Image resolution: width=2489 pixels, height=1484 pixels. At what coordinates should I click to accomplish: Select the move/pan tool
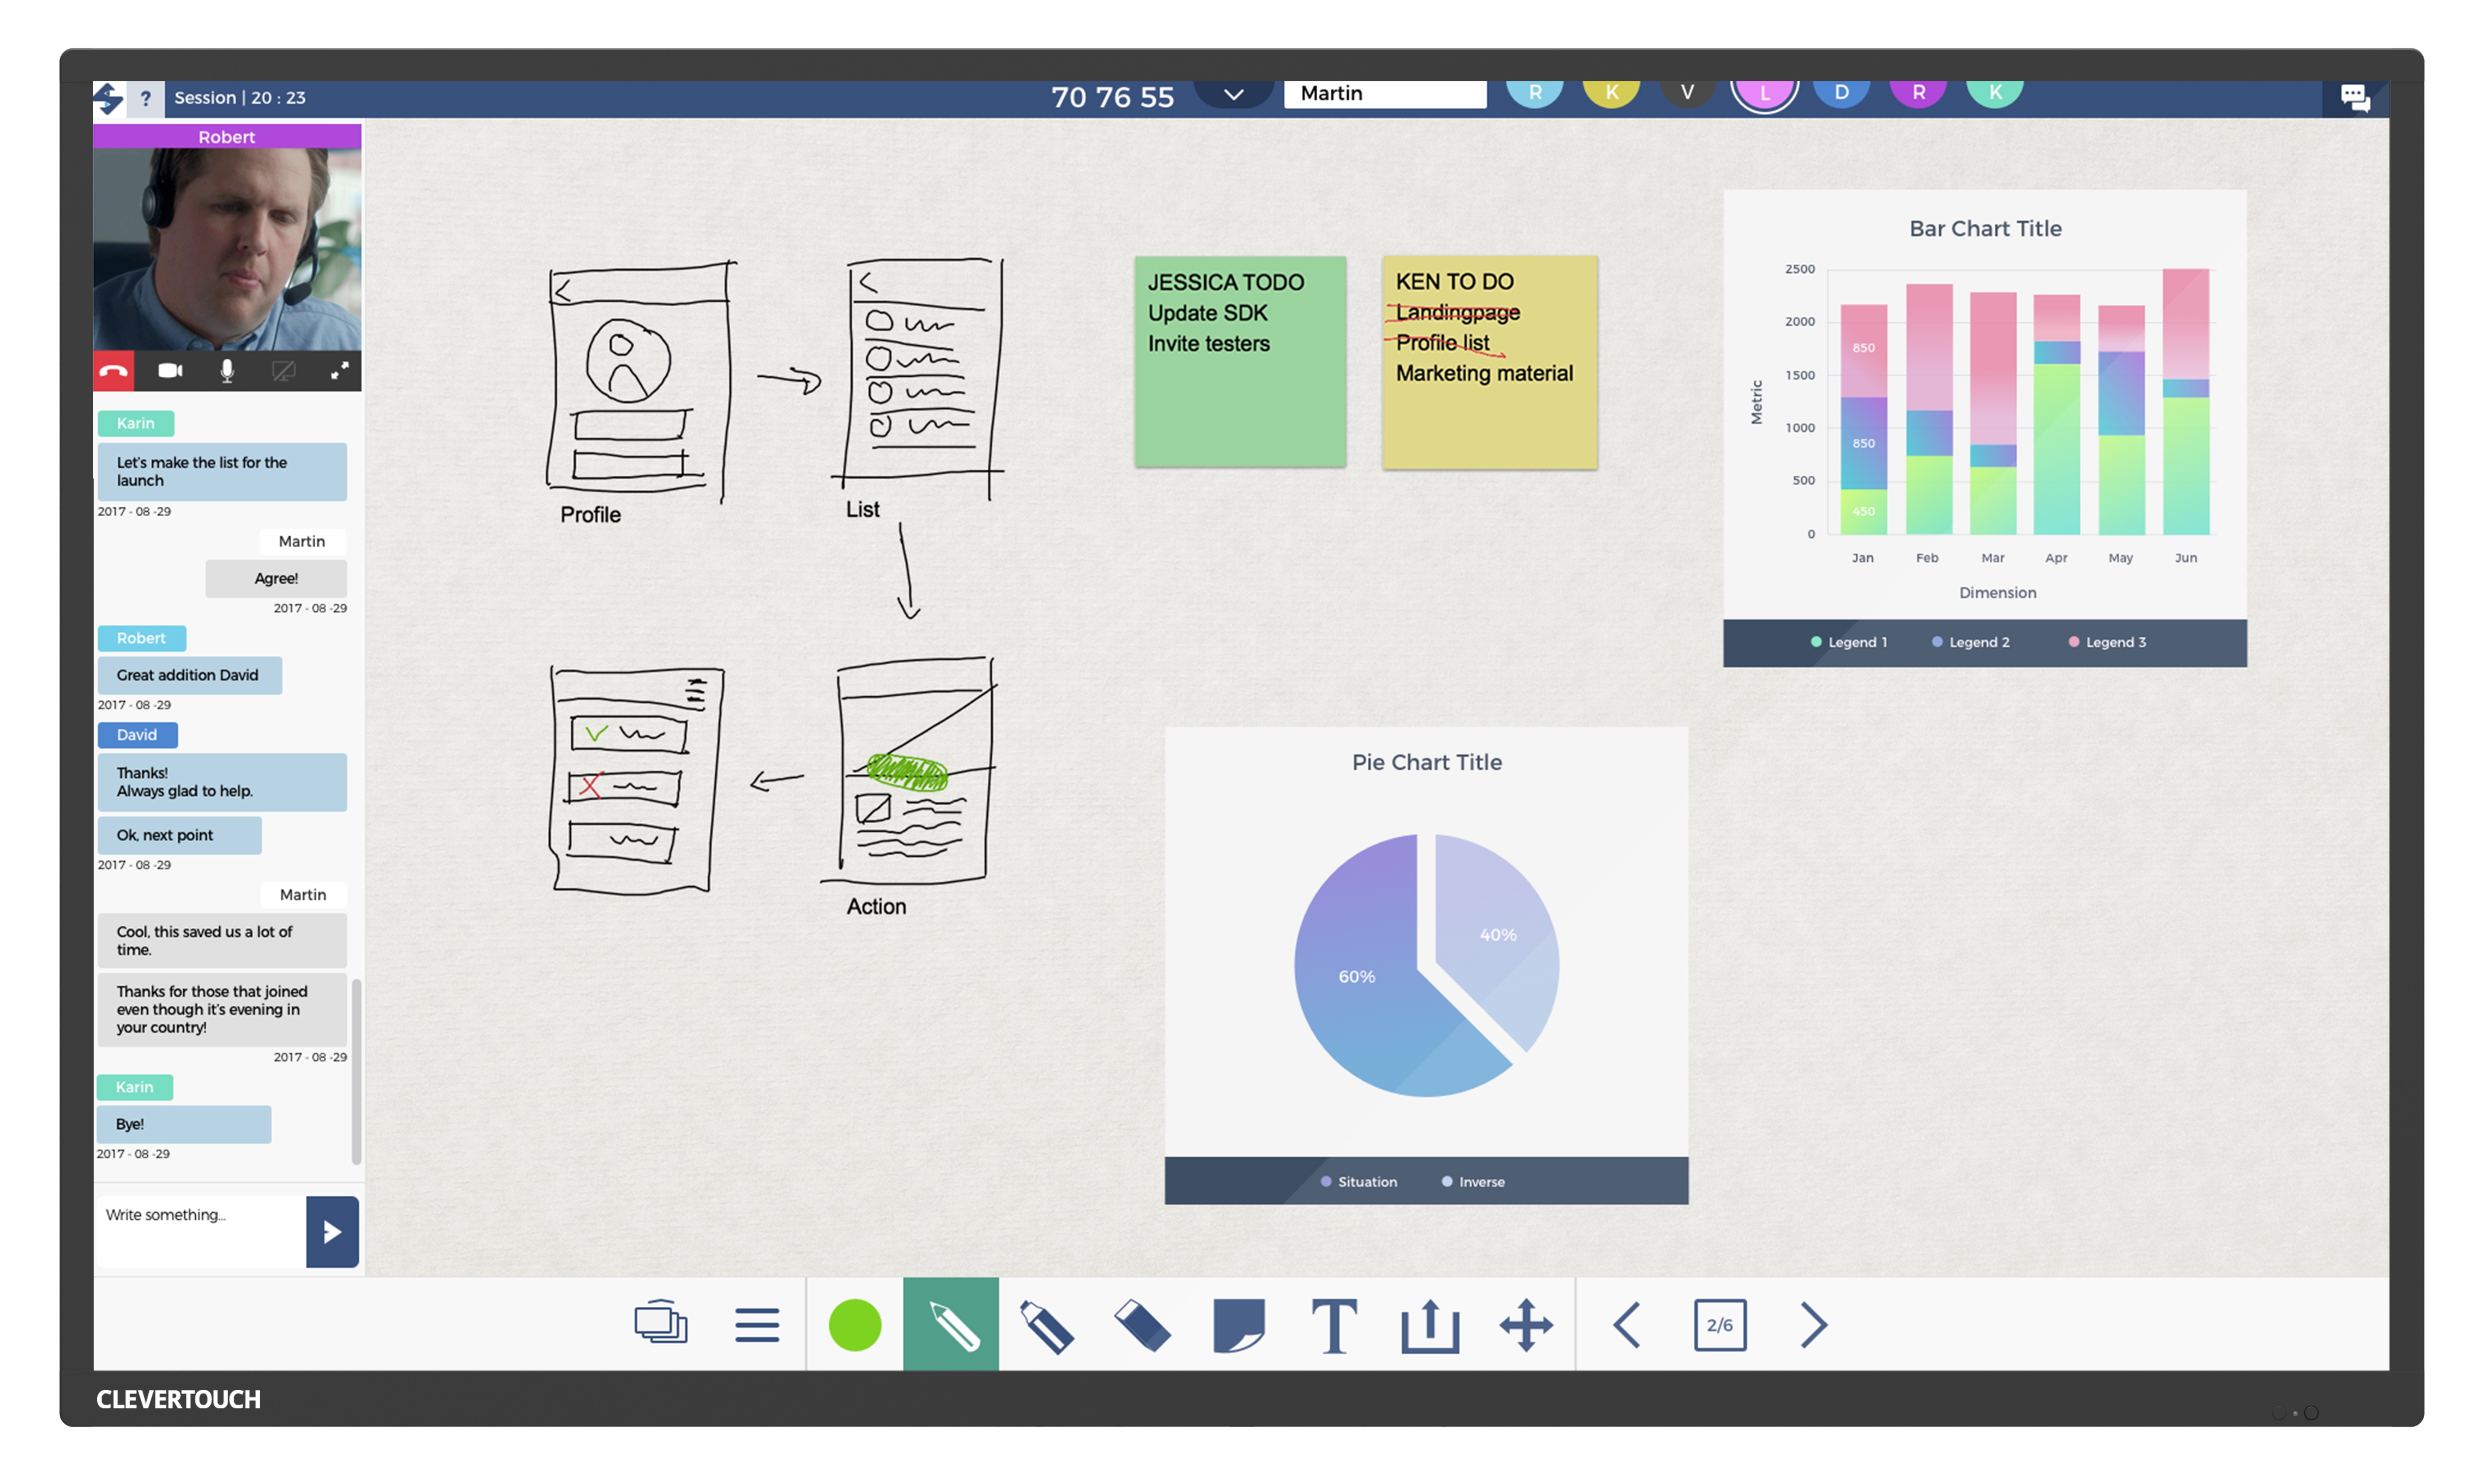click(x=1526, y=1325)
